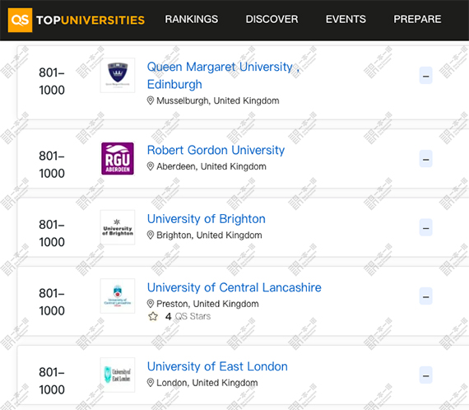Screen dimensions: 469x410
Task: Click the location pin beside Musselburgh
Action: point(151,100)
